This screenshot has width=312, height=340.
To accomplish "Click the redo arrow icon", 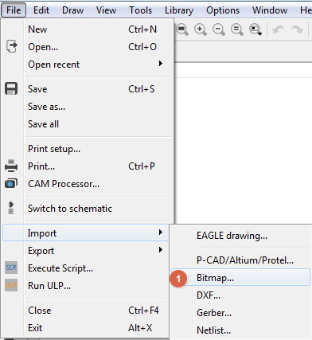I will pyautogui.click(x=297, y=29).
